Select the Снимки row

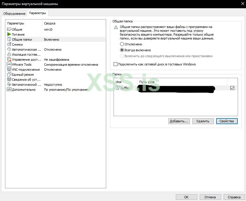(55, 45)
